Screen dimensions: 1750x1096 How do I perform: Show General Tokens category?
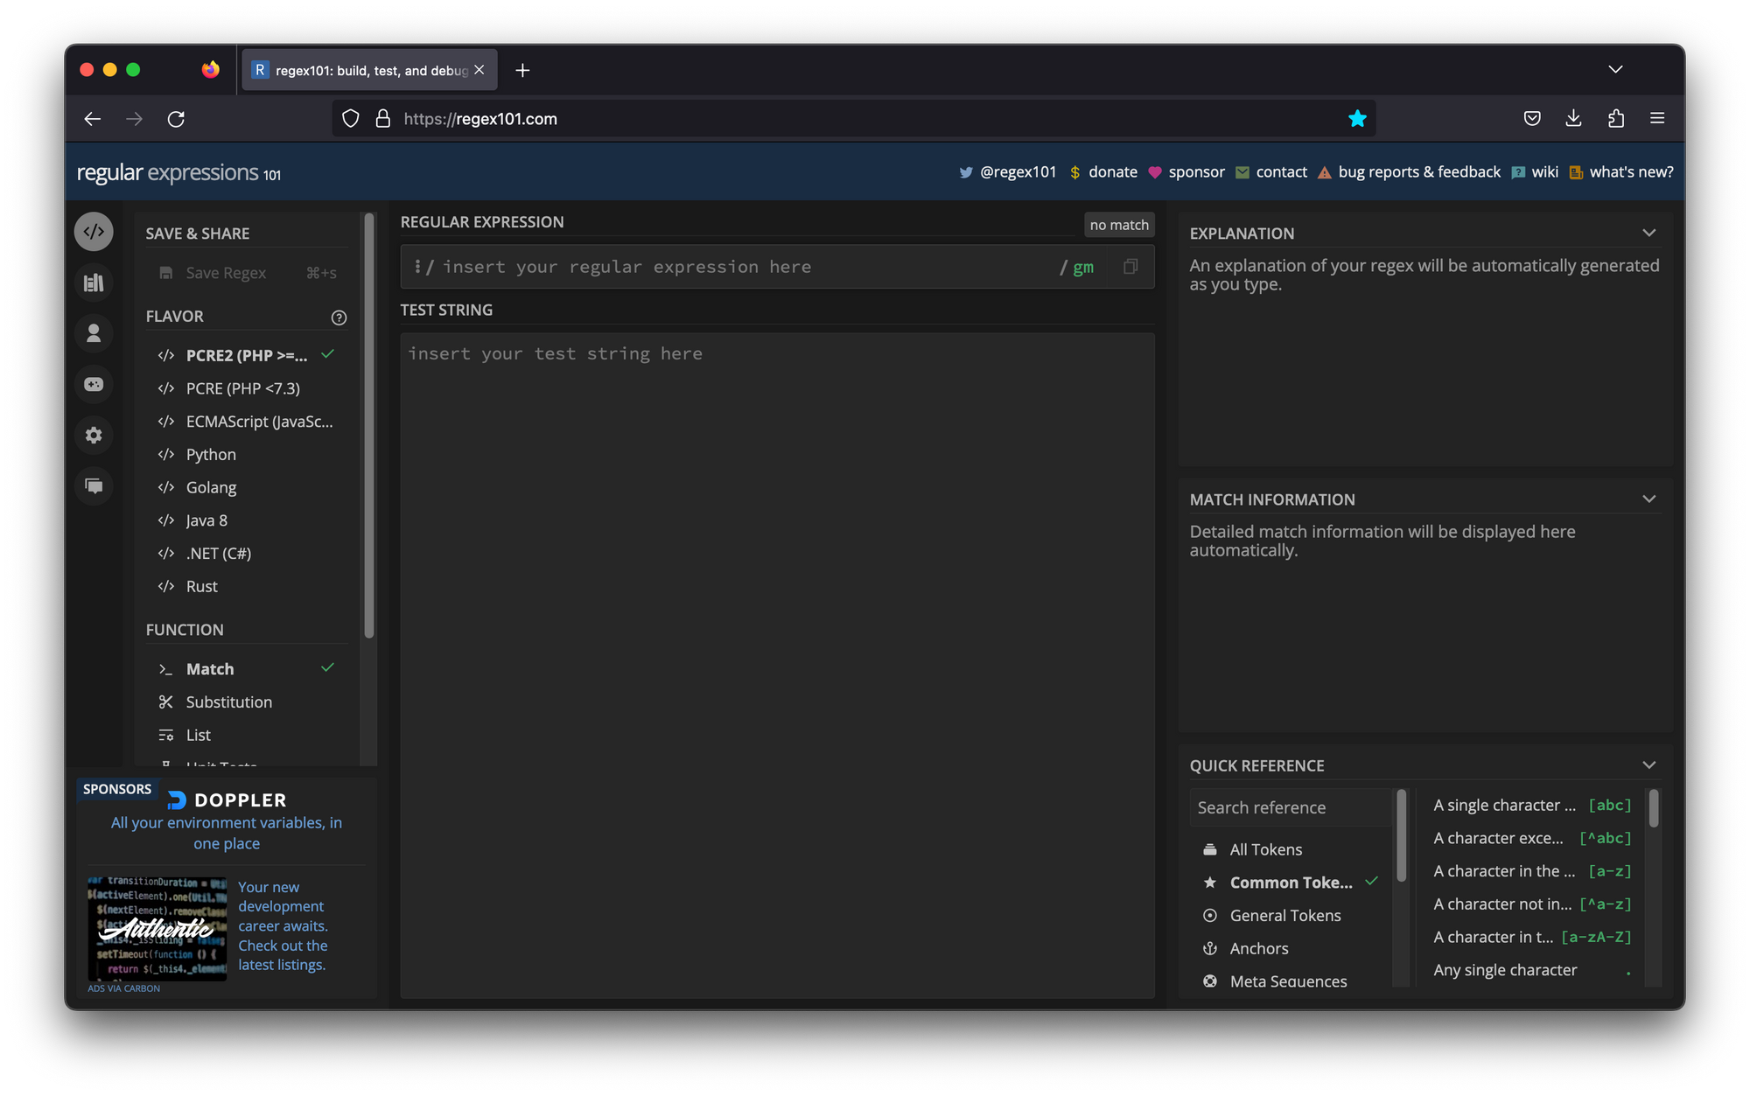(1291, 916)
